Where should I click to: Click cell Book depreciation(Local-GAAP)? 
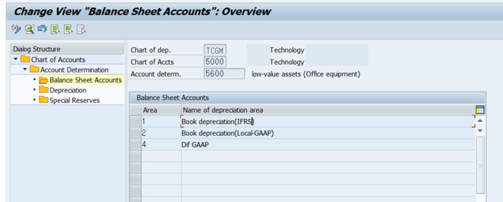coord(328,133)
